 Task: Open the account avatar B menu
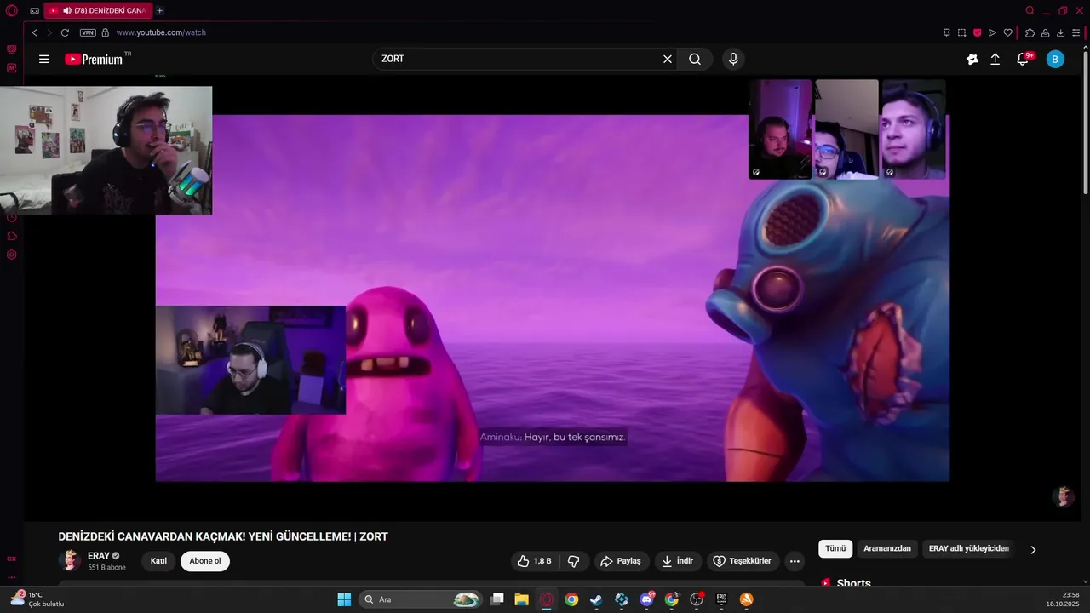[x=1055, y=59]
